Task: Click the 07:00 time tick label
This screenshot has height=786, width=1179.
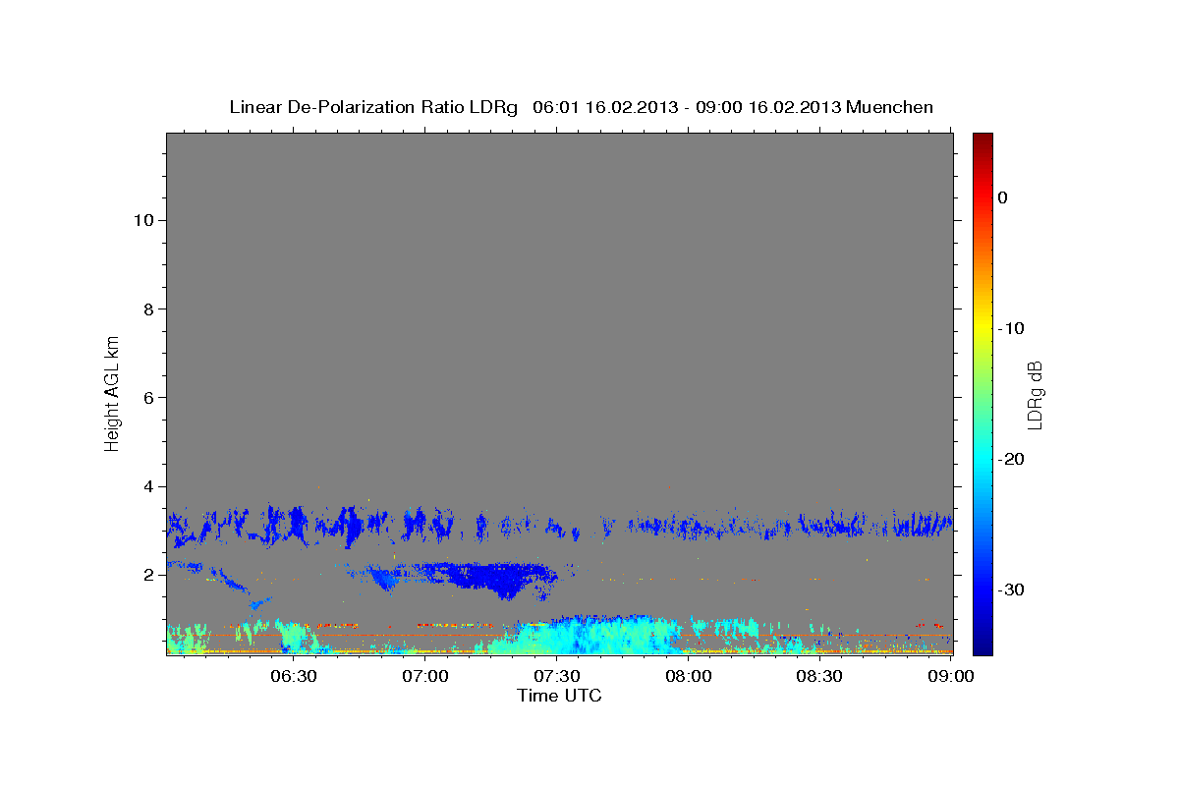Action: coord(425,676)
